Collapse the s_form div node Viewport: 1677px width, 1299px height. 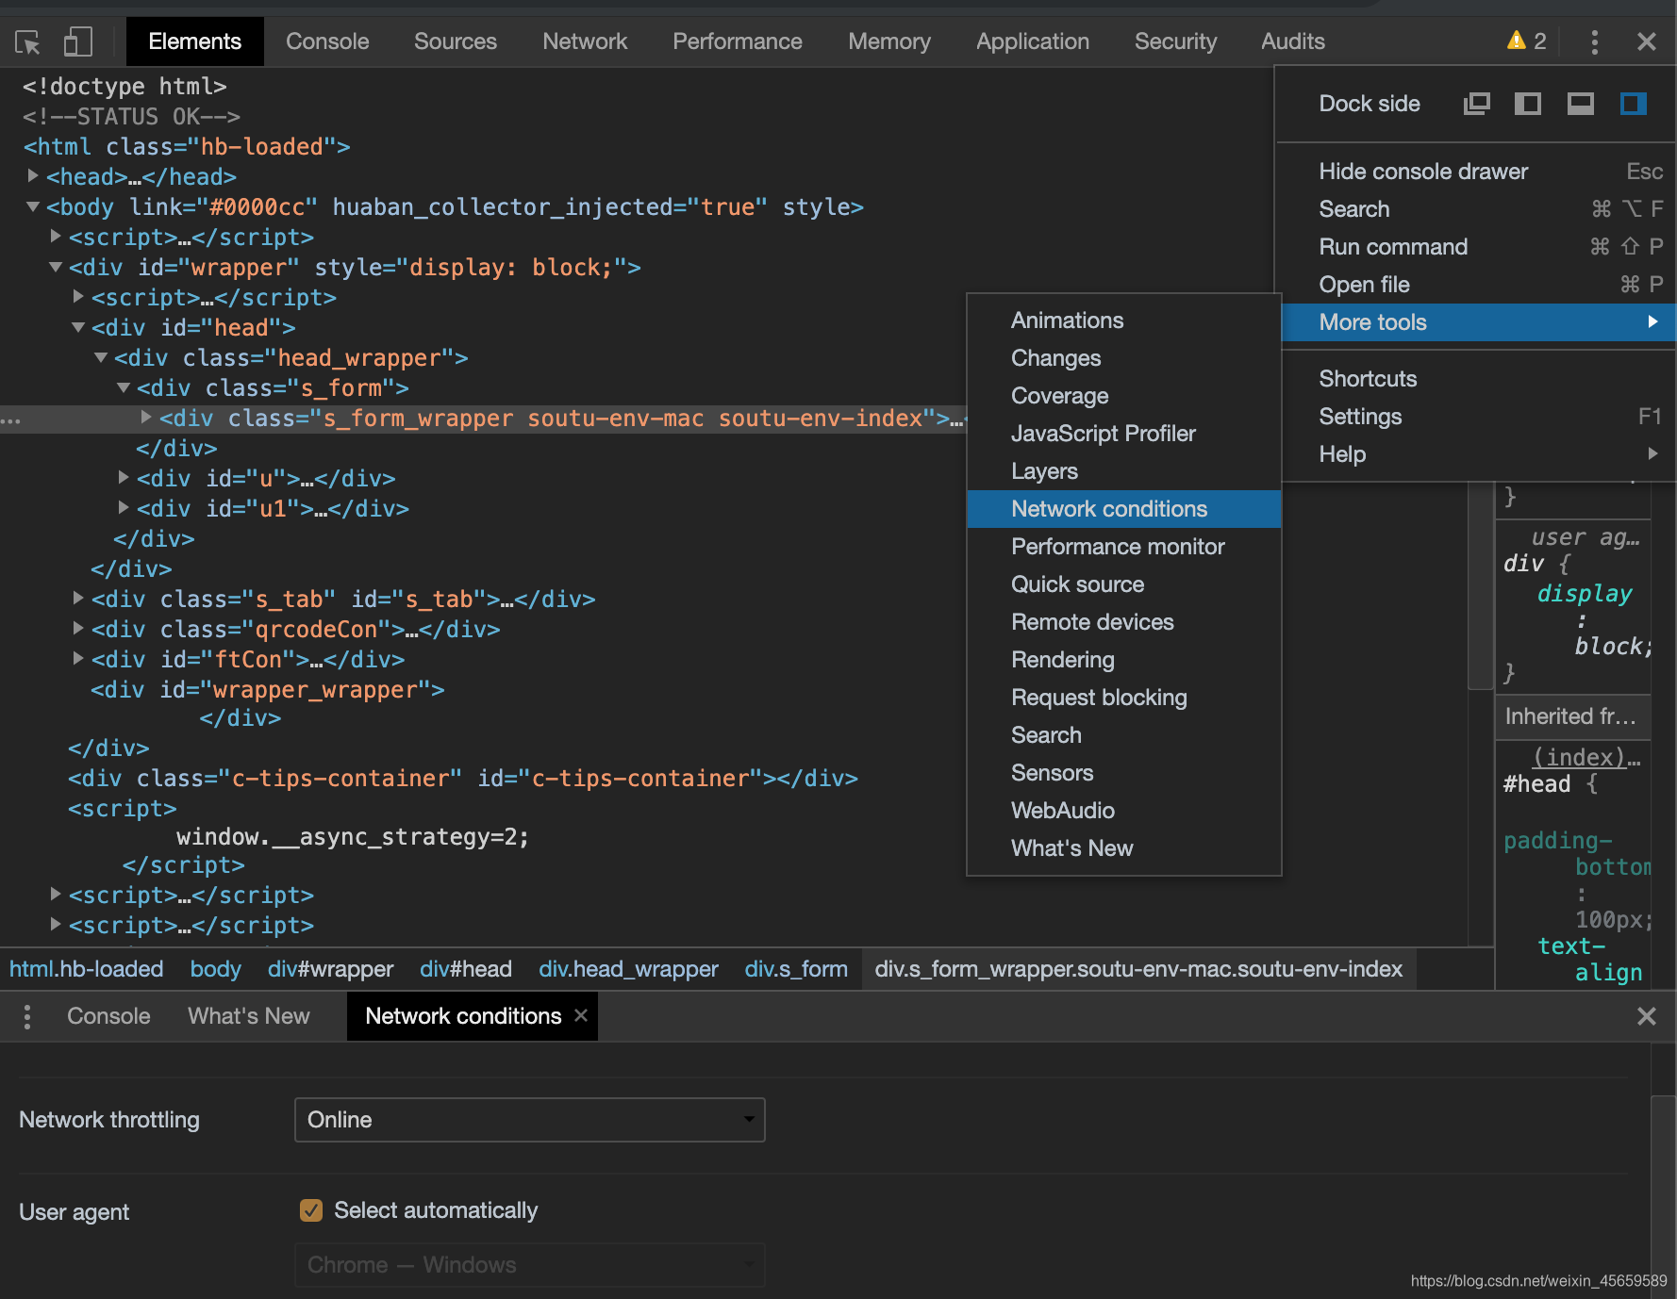coord(124,387)
